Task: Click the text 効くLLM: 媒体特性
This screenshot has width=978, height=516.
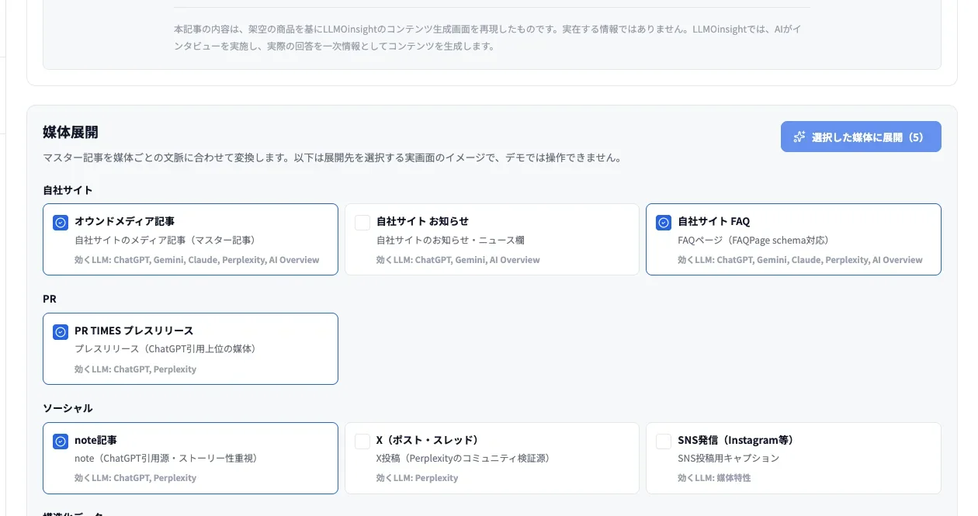Action: coord(714,478)
